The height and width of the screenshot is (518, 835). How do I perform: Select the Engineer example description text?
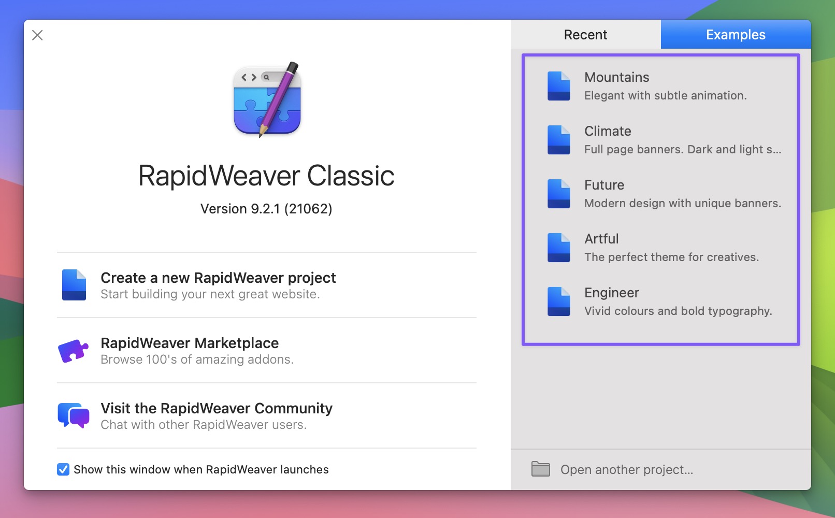click(x=678, y=311)
